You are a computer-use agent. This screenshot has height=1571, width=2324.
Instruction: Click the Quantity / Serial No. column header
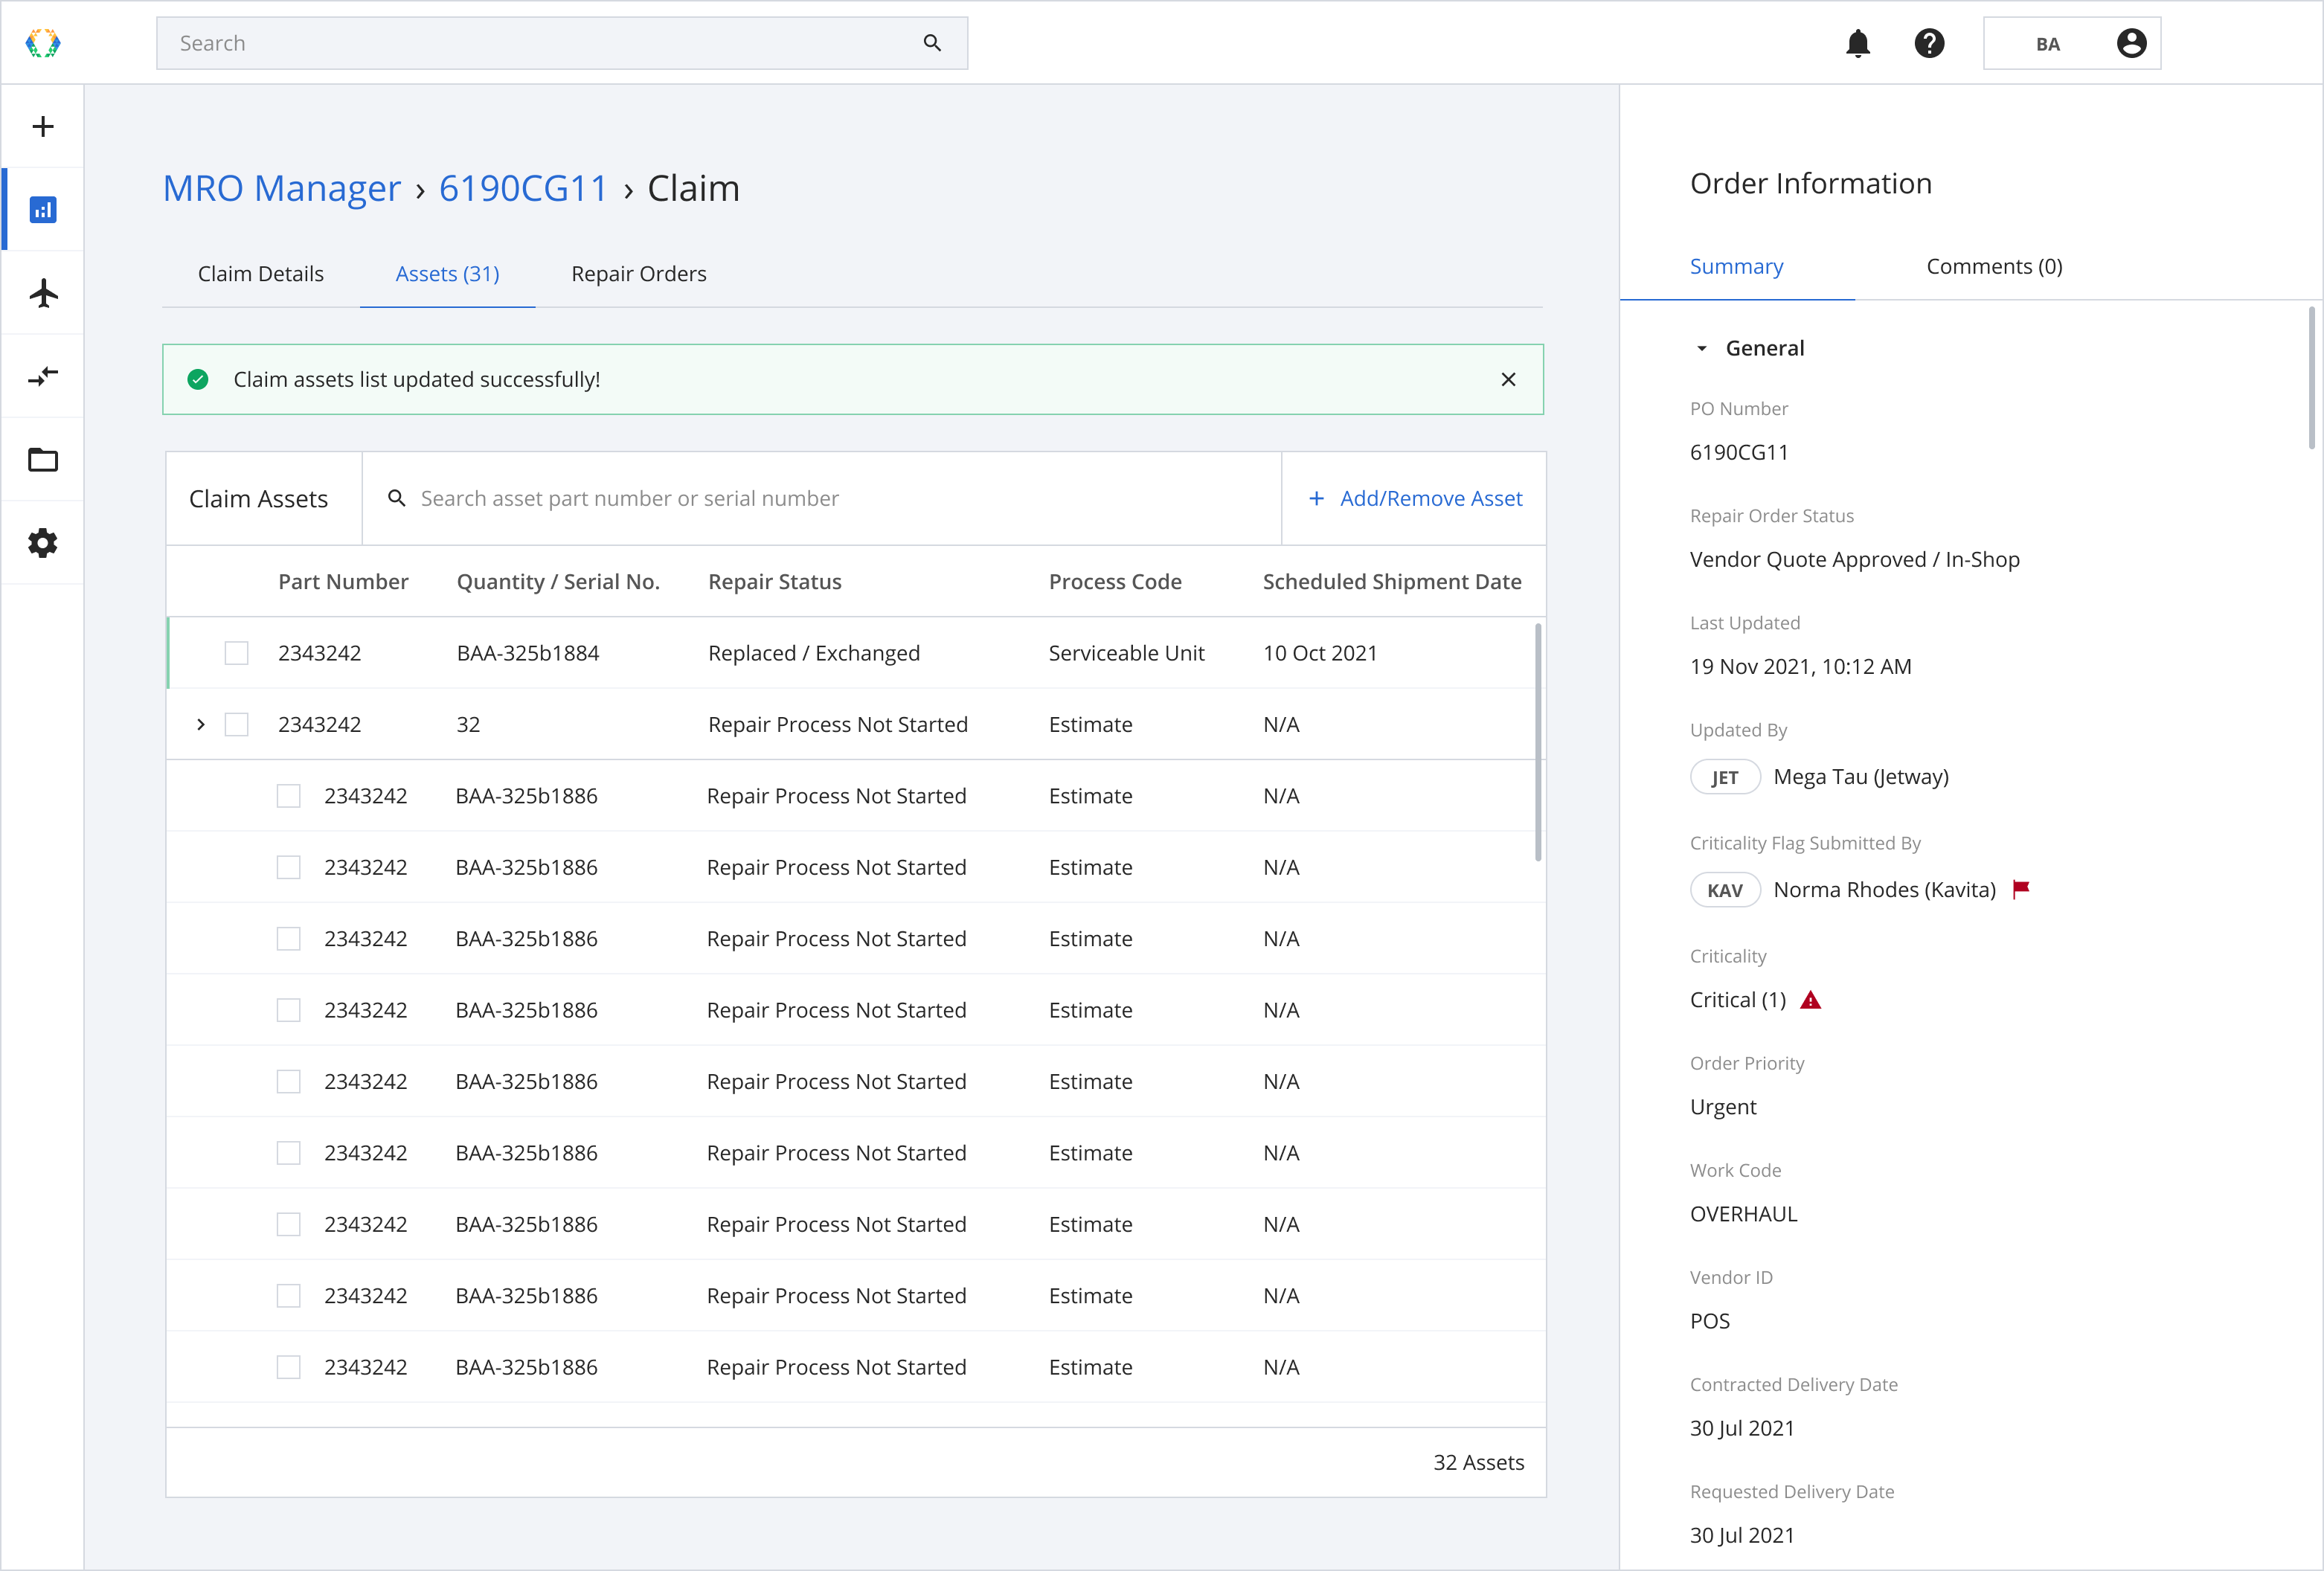click(558, 581)
